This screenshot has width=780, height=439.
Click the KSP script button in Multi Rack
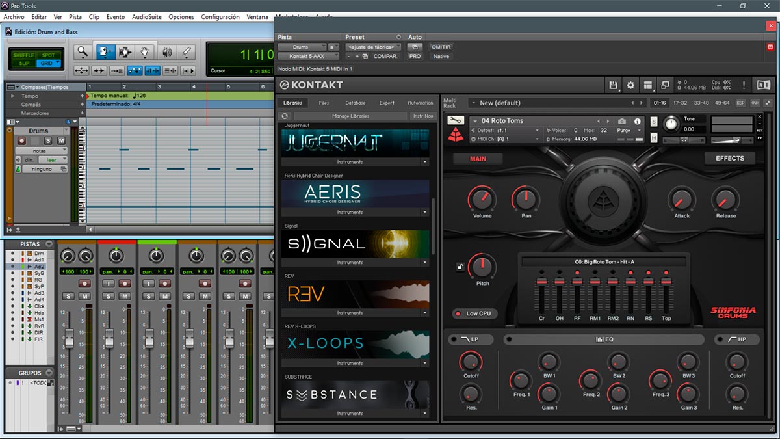pyautogui.click(x=741, y=103)
